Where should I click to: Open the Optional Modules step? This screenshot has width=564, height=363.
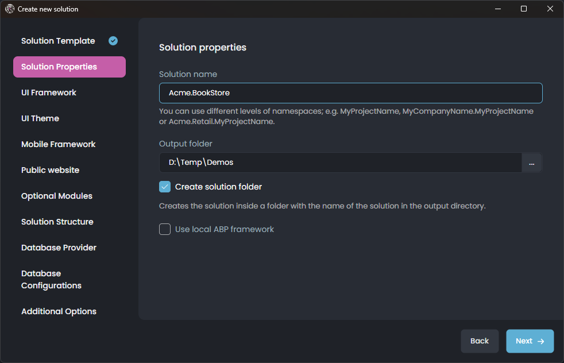[56, 196]
